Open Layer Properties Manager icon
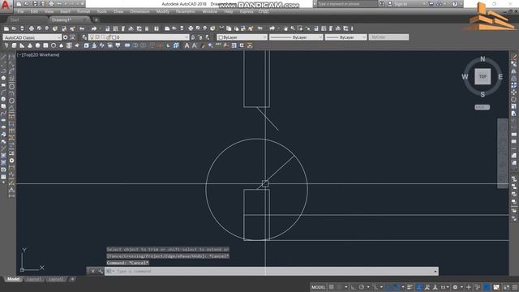Image resolution: width=519 pixels, height=292 pixels. coord(84,37)
